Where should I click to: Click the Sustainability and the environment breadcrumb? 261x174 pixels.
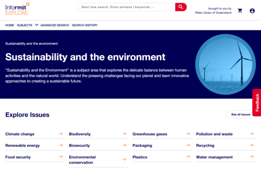click(31, 43)
